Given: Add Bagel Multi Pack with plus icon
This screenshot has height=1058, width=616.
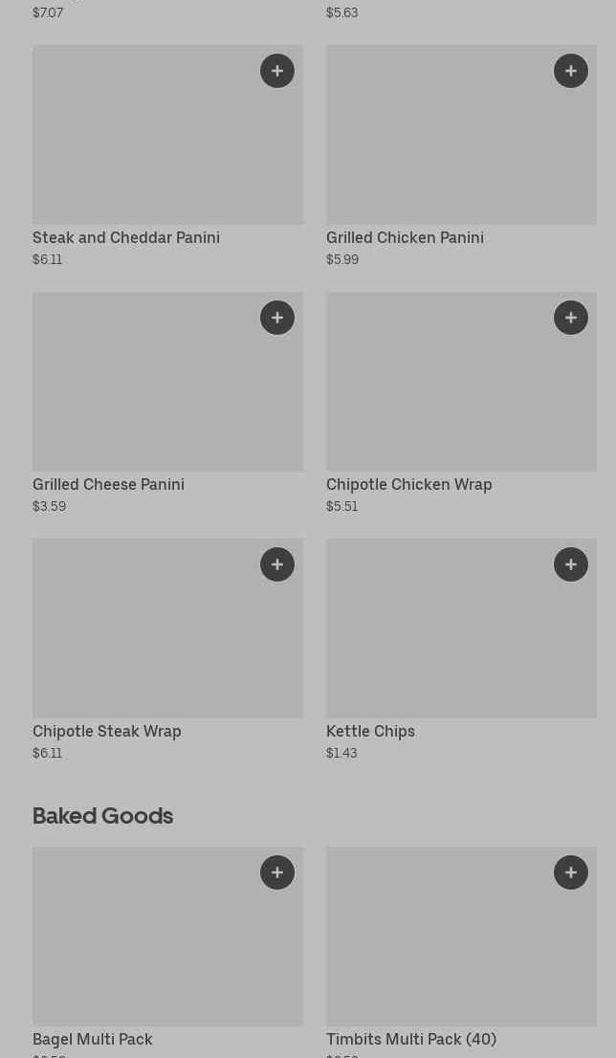Looking at the screenshot, I should pos(277,872).
